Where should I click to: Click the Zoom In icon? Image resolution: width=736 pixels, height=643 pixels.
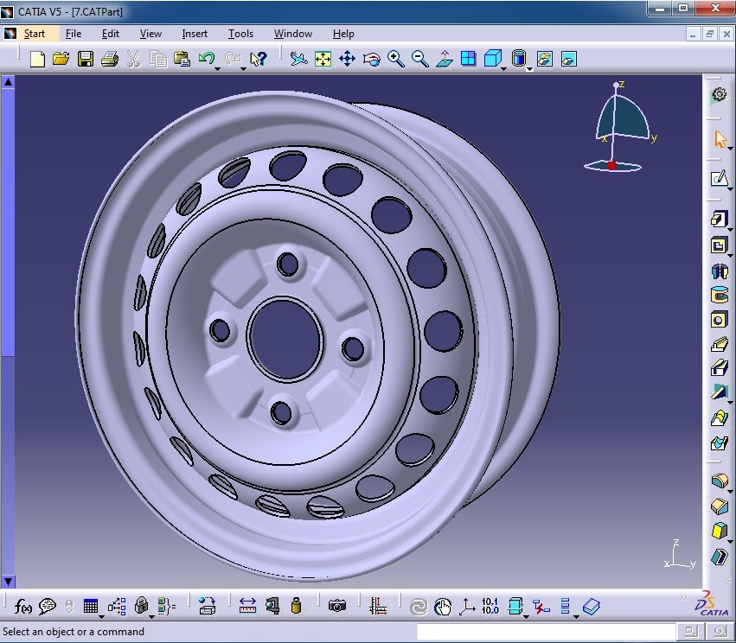[x=395, y=59]
